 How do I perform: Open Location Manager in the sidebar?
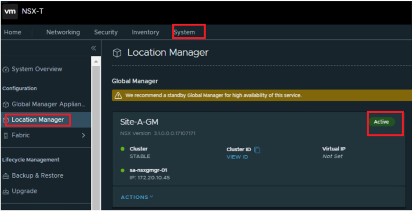click(37, 120)
